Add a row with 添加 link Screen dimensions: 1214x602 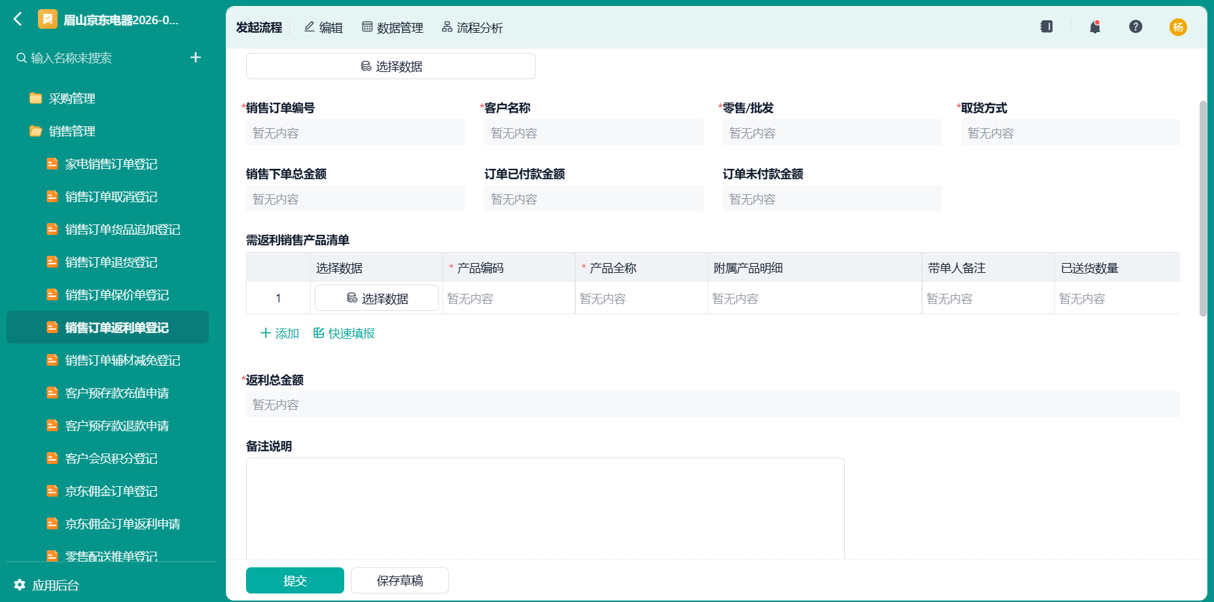click(279, 333)
